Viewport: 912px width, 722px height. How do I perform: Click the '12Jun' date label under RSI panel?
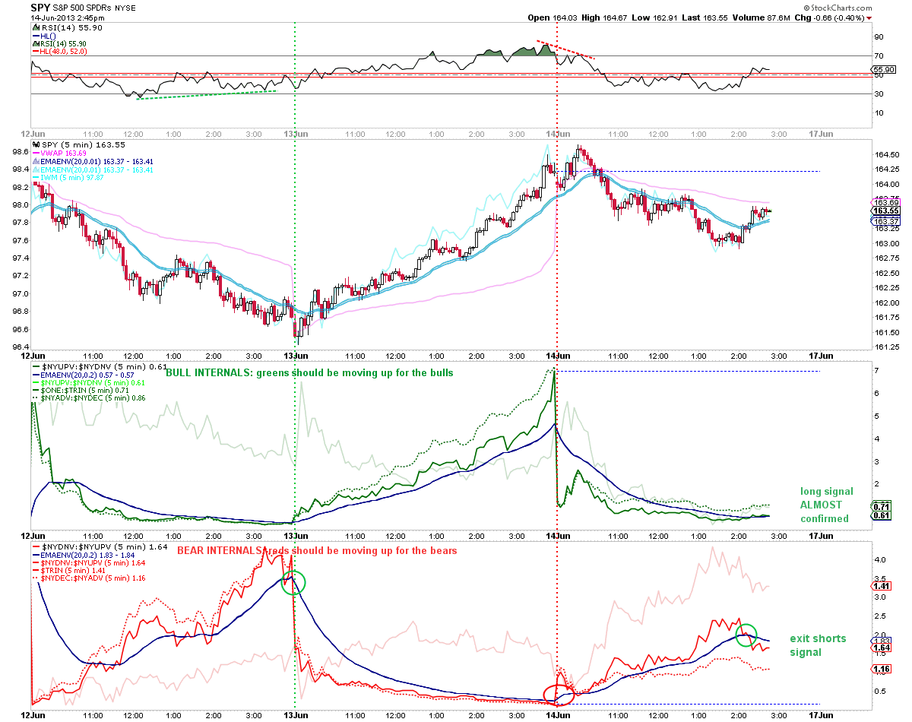(32, 133)
